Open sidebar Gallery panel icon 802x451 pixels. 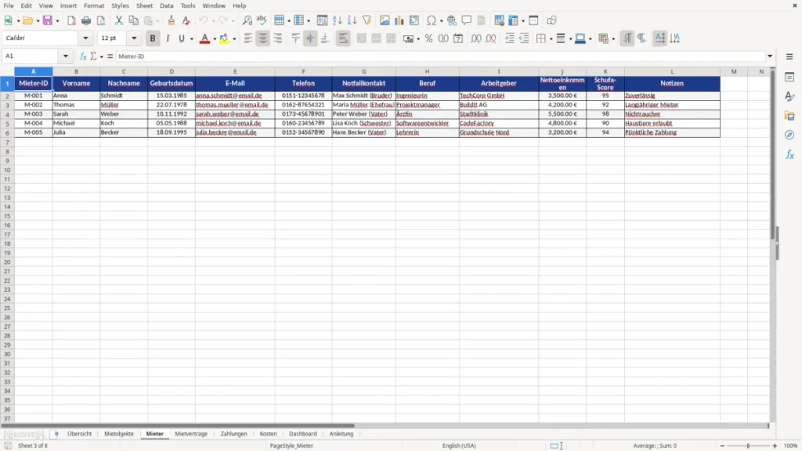click(789, 116)
